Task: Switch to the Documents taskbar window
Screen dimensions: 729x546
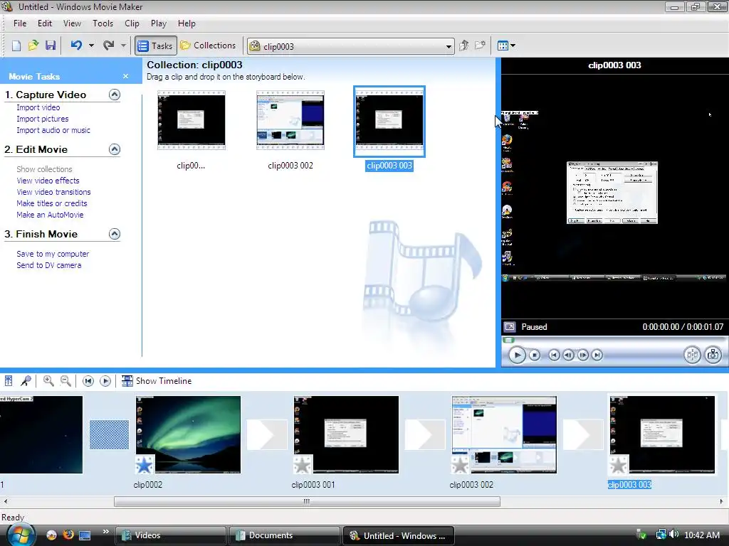Action: click(285, 535)
